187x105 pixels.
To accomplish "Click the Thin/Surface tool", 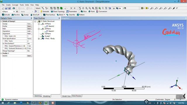I will 49,15.
